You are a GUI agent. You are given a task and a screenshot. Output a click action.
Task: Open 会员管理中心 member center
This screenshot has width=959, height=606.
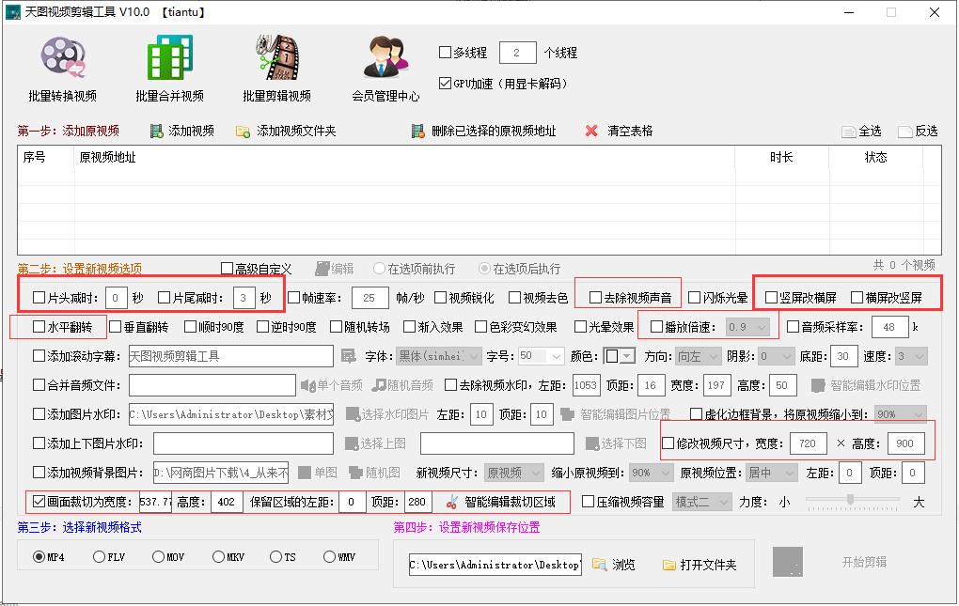tap(385, 66)
